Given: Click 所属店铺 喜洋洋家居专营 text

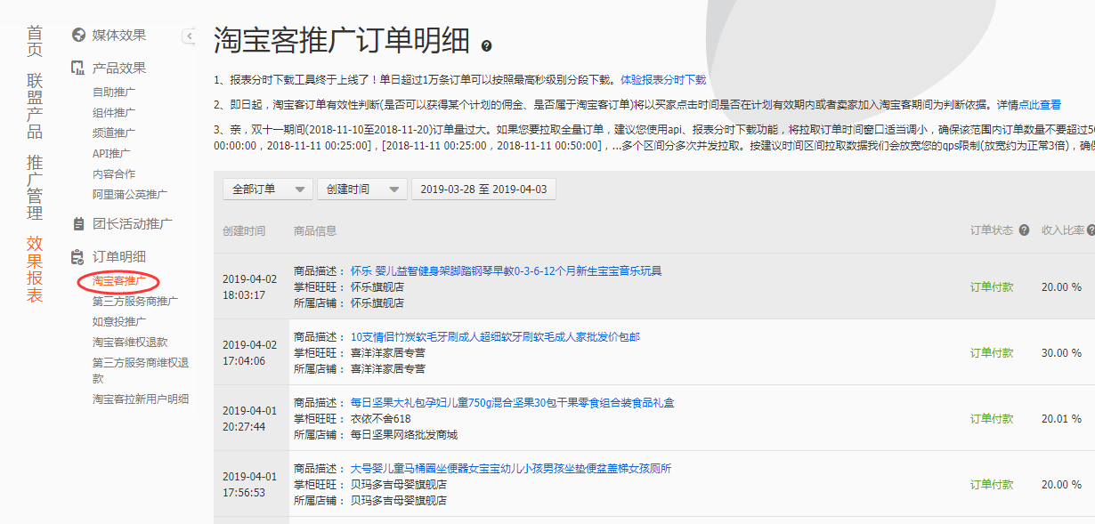Looking at the screenshot, I should (360, 368).
